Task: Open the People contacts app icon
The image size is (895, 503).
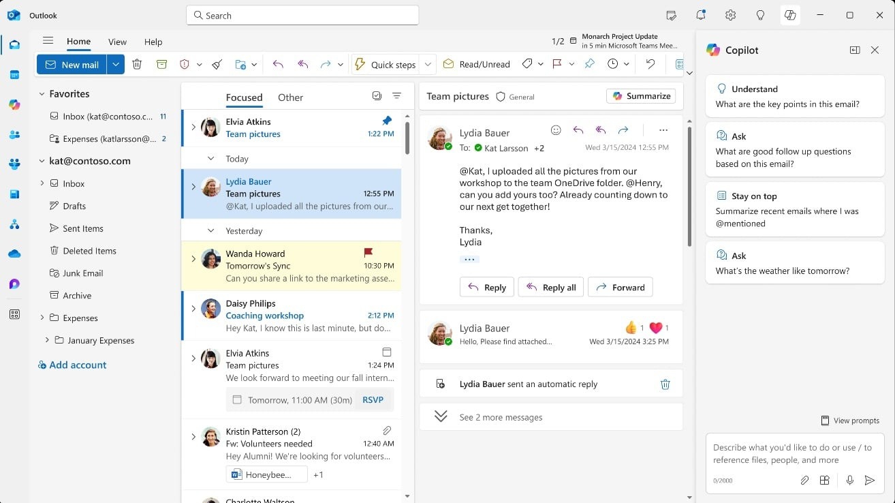Action: point(14,134)
